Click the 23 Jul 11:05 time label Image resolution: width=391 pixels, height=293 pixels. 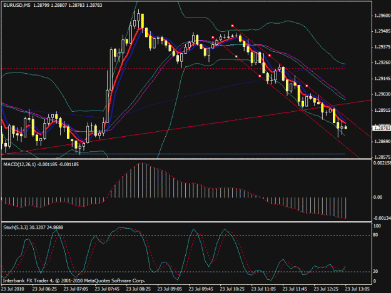pyautogui.click(x=263, y=289)
